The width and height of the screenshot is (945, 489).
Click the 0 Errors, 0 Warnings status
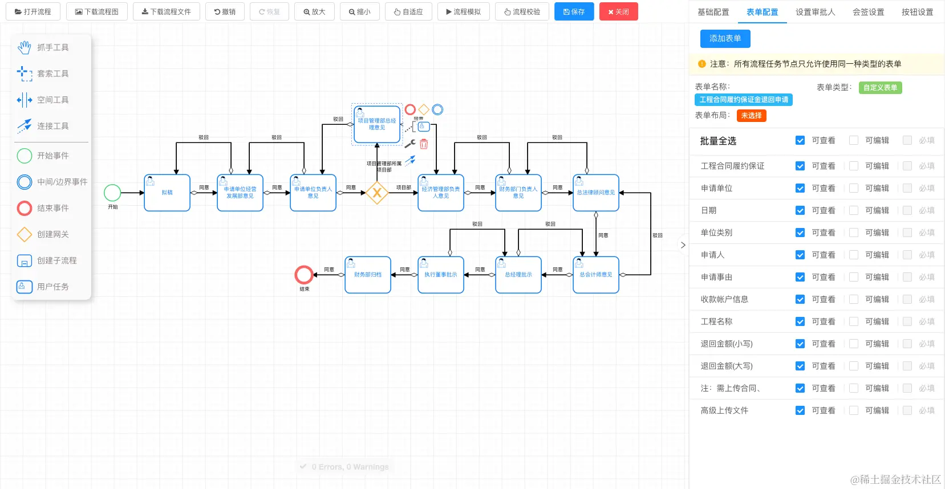coord(344,467)
